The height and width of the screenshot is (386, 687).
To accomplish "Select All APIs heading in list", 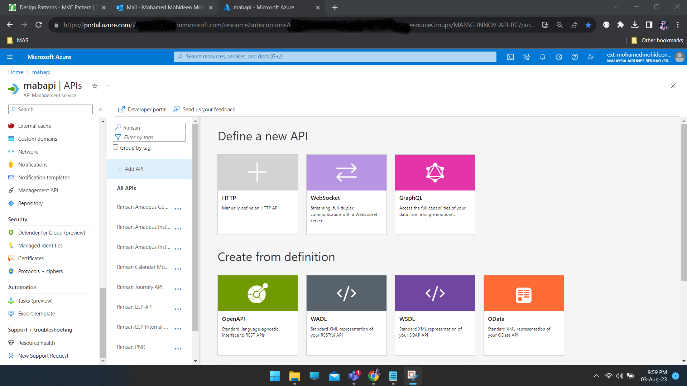I will pos(126,188).
